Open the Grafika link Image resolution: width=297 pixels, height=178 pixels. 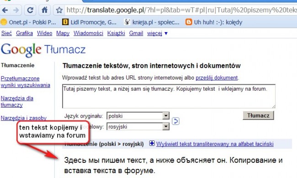click(24, 33)
